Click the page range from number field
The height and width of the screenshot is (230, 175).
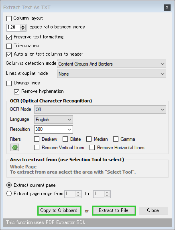point(70,194)
